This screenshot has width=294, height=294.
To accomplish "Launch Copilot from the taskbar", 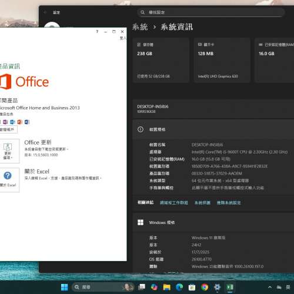I will tap(154, 287).
